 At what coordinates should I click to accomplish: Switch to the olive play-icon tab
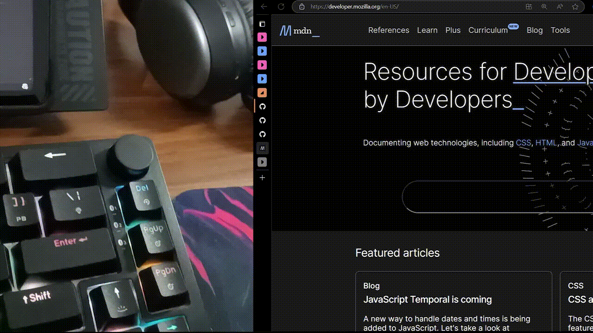(x=262, y=162)
